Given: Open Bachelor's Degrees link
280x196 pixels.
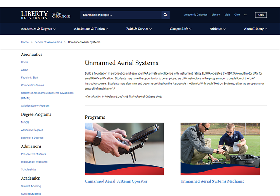Looking at the screenshot, I should [x=32, y=138].
